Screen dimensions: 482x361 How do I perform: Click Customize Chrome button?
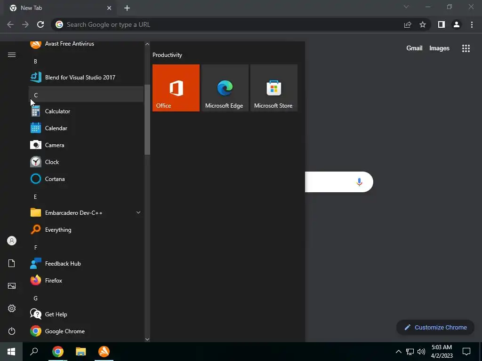(x=435, y=327)
